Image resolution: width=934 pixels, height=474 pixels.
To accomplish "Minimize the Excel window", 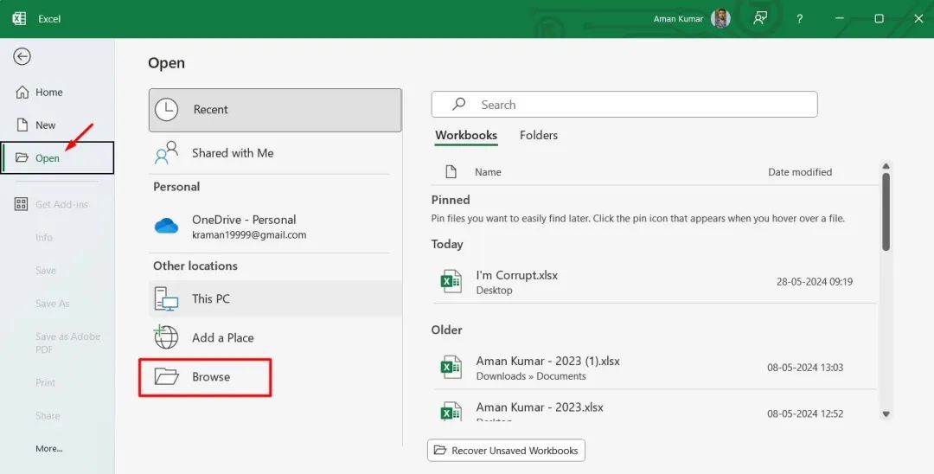I will pyautogui.click(x=839, y=18).
